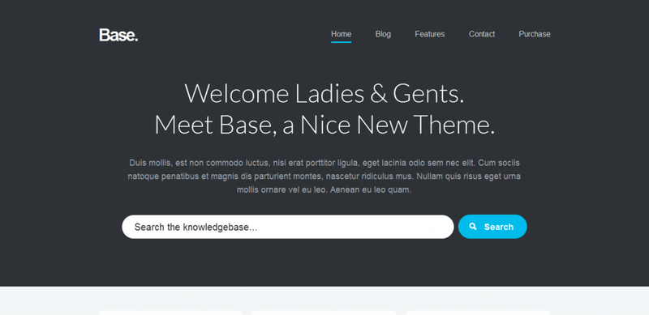Follow the Purchase link
The width and height of the screenshot is (649, 315).
[535, 34]
